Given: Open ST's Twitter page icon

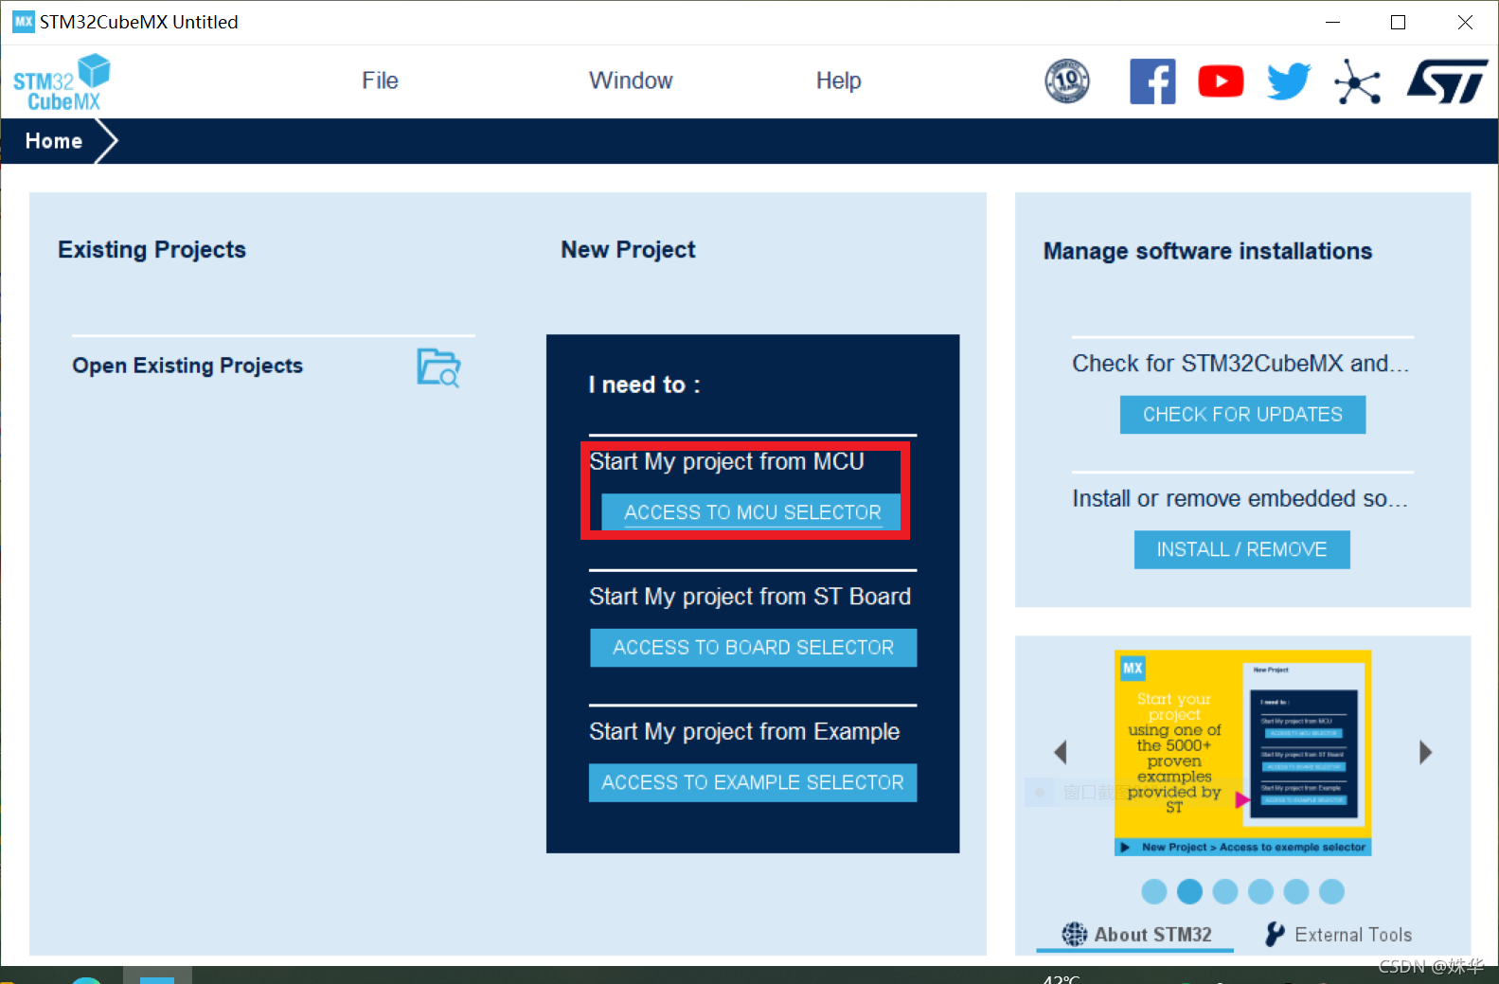Looking at the screenshot, I should tap(1289, 81).
